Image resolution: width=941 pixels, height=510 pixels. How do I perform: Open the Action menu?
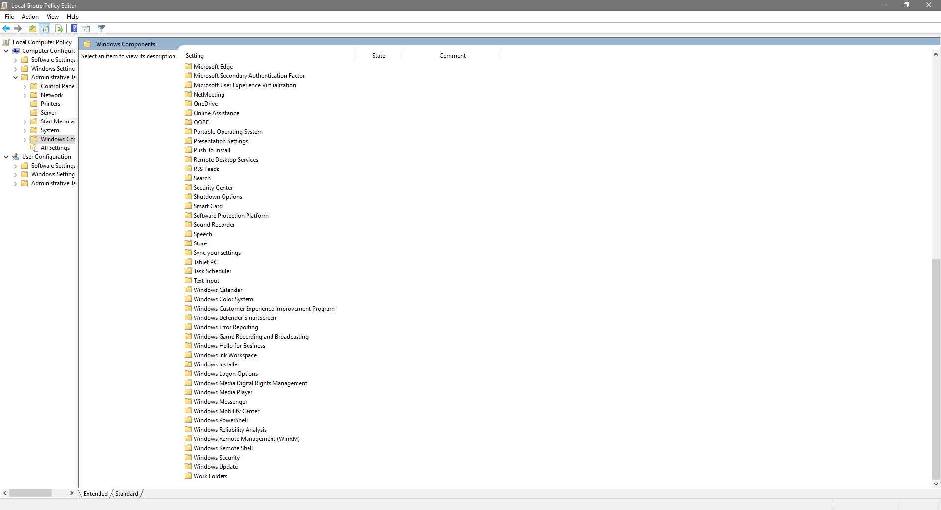point(30,17)
